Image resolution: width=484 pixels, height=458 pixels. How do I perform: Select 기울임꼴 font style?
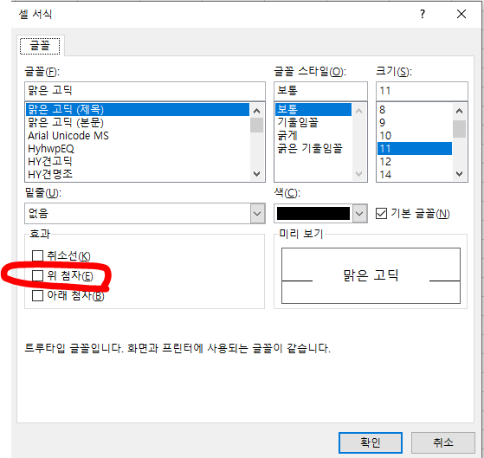pyautogui.click(x=313, y=123)
